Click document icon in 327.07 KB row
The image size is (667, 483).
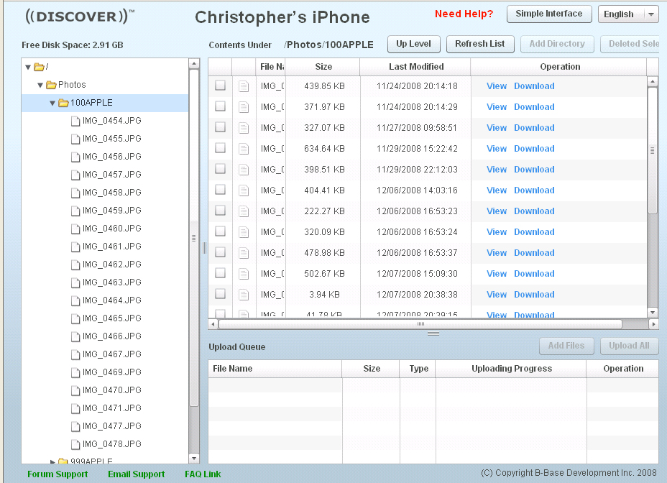pyautogui.click(x=244, y=128)
